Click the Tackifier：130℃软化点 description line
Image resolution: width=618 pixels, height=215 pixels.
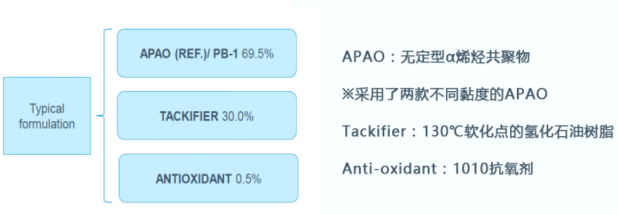(x=478, y=131)
